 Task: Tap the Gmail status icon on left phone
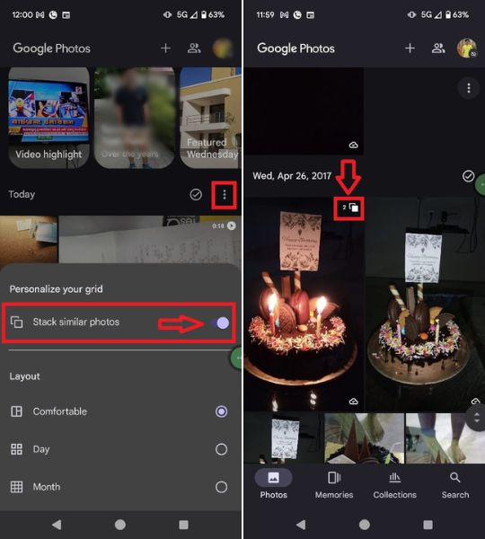coord(40,14)
